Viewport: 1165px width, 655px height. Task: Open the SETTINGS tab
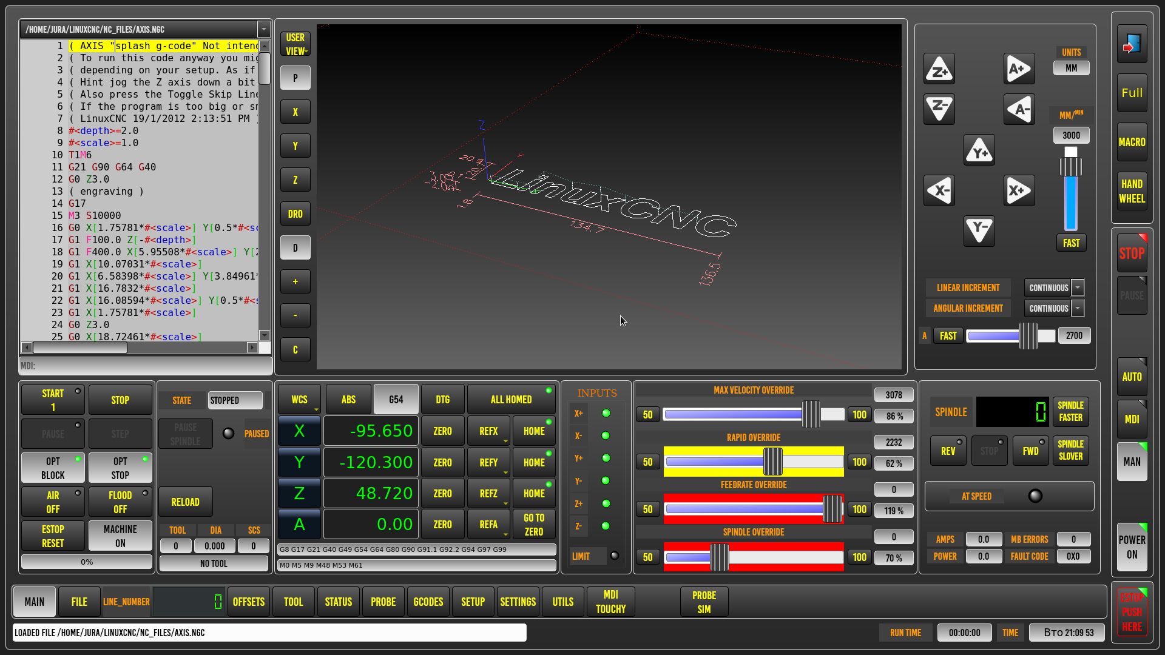pyautogui.click(x=518, y=602)
